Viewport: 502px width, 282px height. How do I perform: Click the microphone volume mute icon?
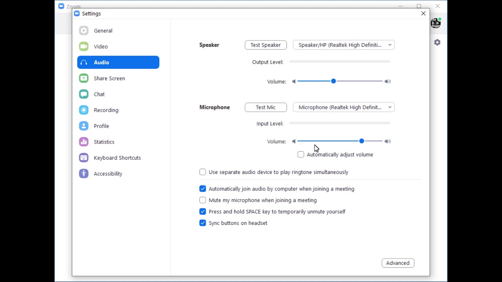(294, 141)
